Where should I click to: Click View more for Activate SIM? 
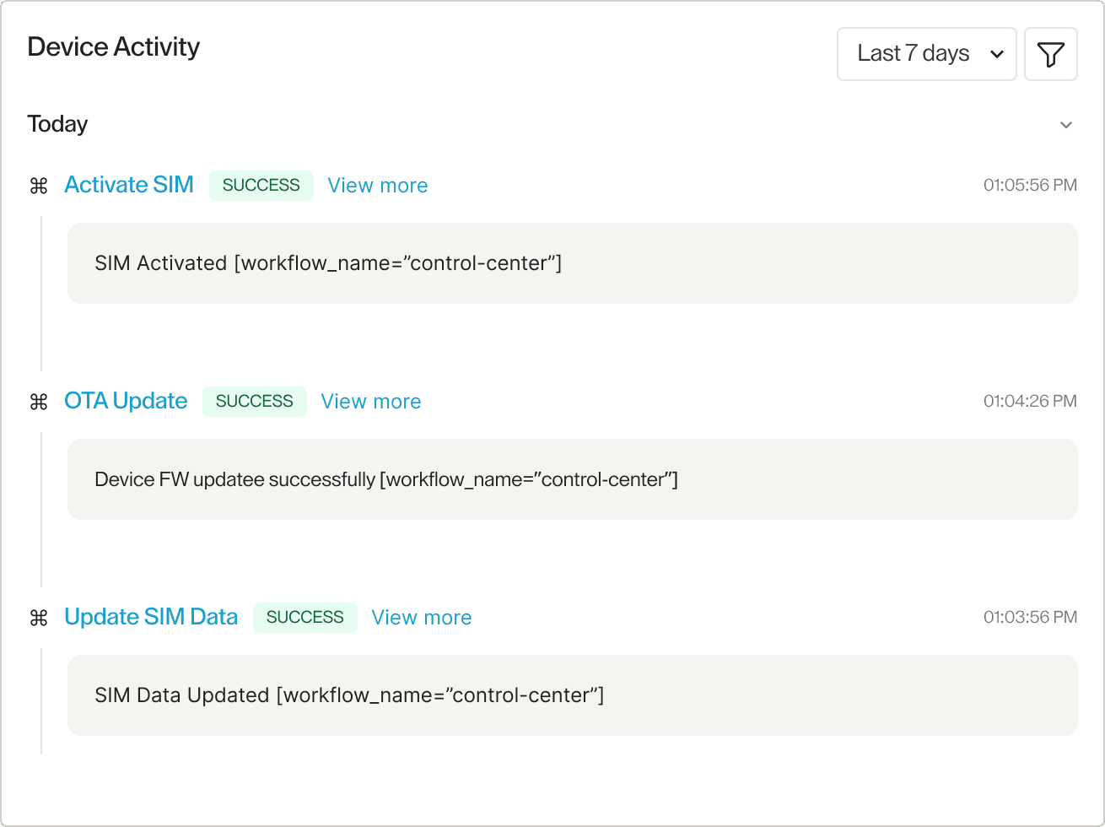click(377, 186)
